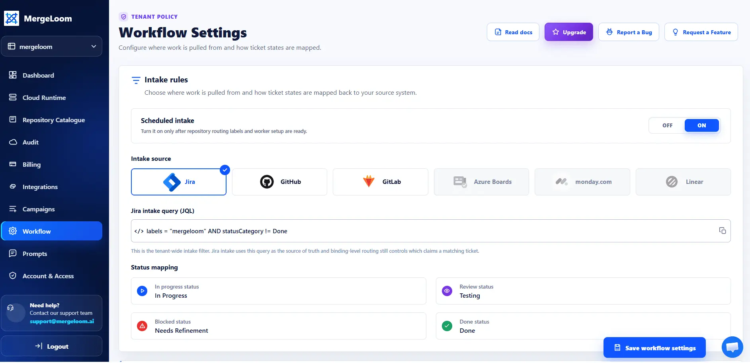Image resolution: width=750 pixels, height=363 pixels.
Task: Click Report a Bug button
Action: point(629,32)
